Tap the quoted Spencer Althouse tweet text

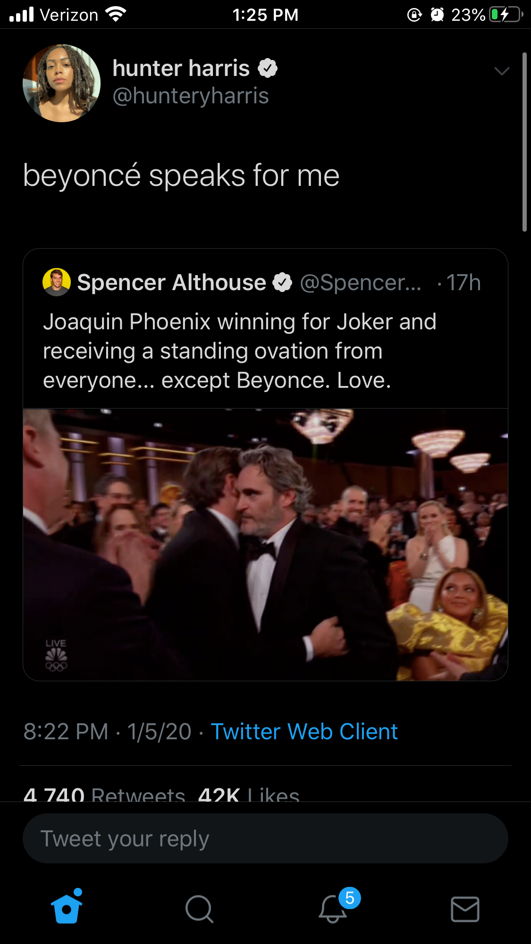[240, 351]
